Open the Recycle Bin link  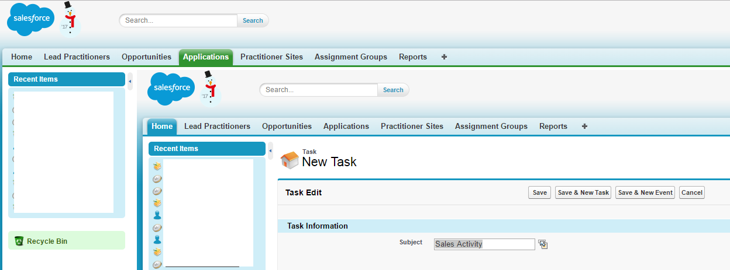point(47,241)
